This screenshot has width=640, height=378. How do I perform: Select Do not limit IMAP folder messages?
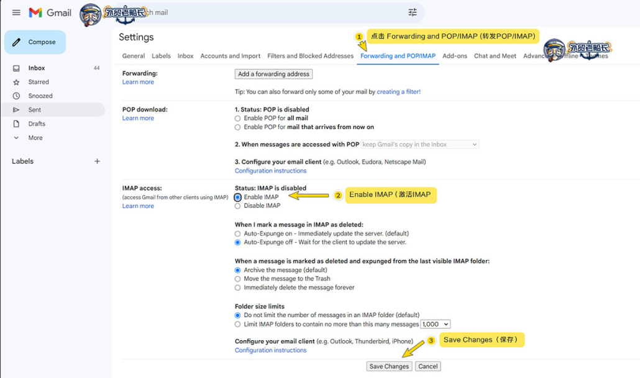click(x=237, y=315)
